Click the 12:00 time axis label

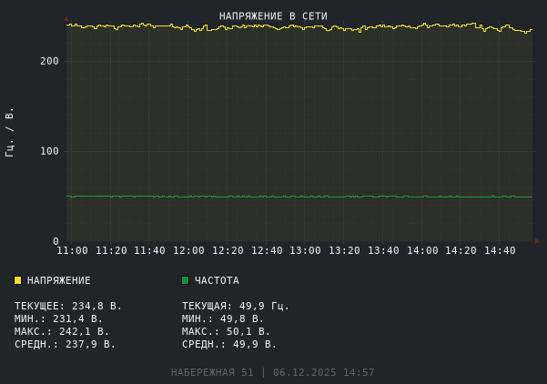point(189,250)
